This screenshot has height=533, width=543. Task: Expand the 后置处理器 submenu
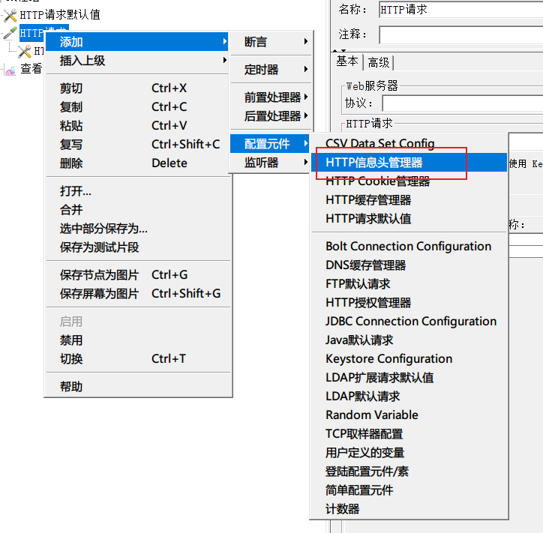click(x=271, y=116)
